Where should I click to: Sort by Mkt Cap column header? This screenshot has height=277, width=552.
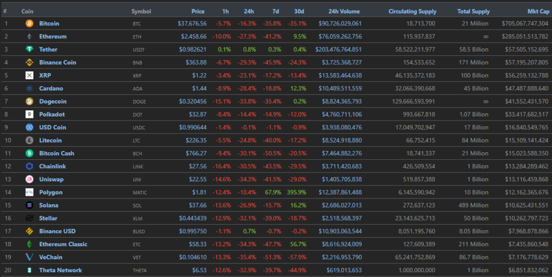tap(537, 11)
